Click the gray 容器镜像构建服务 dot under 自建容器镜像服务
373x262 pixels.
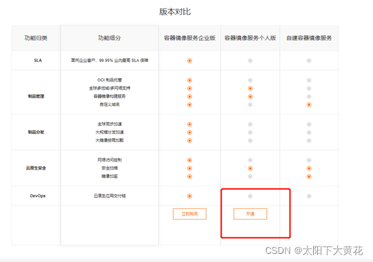[309, 96]
